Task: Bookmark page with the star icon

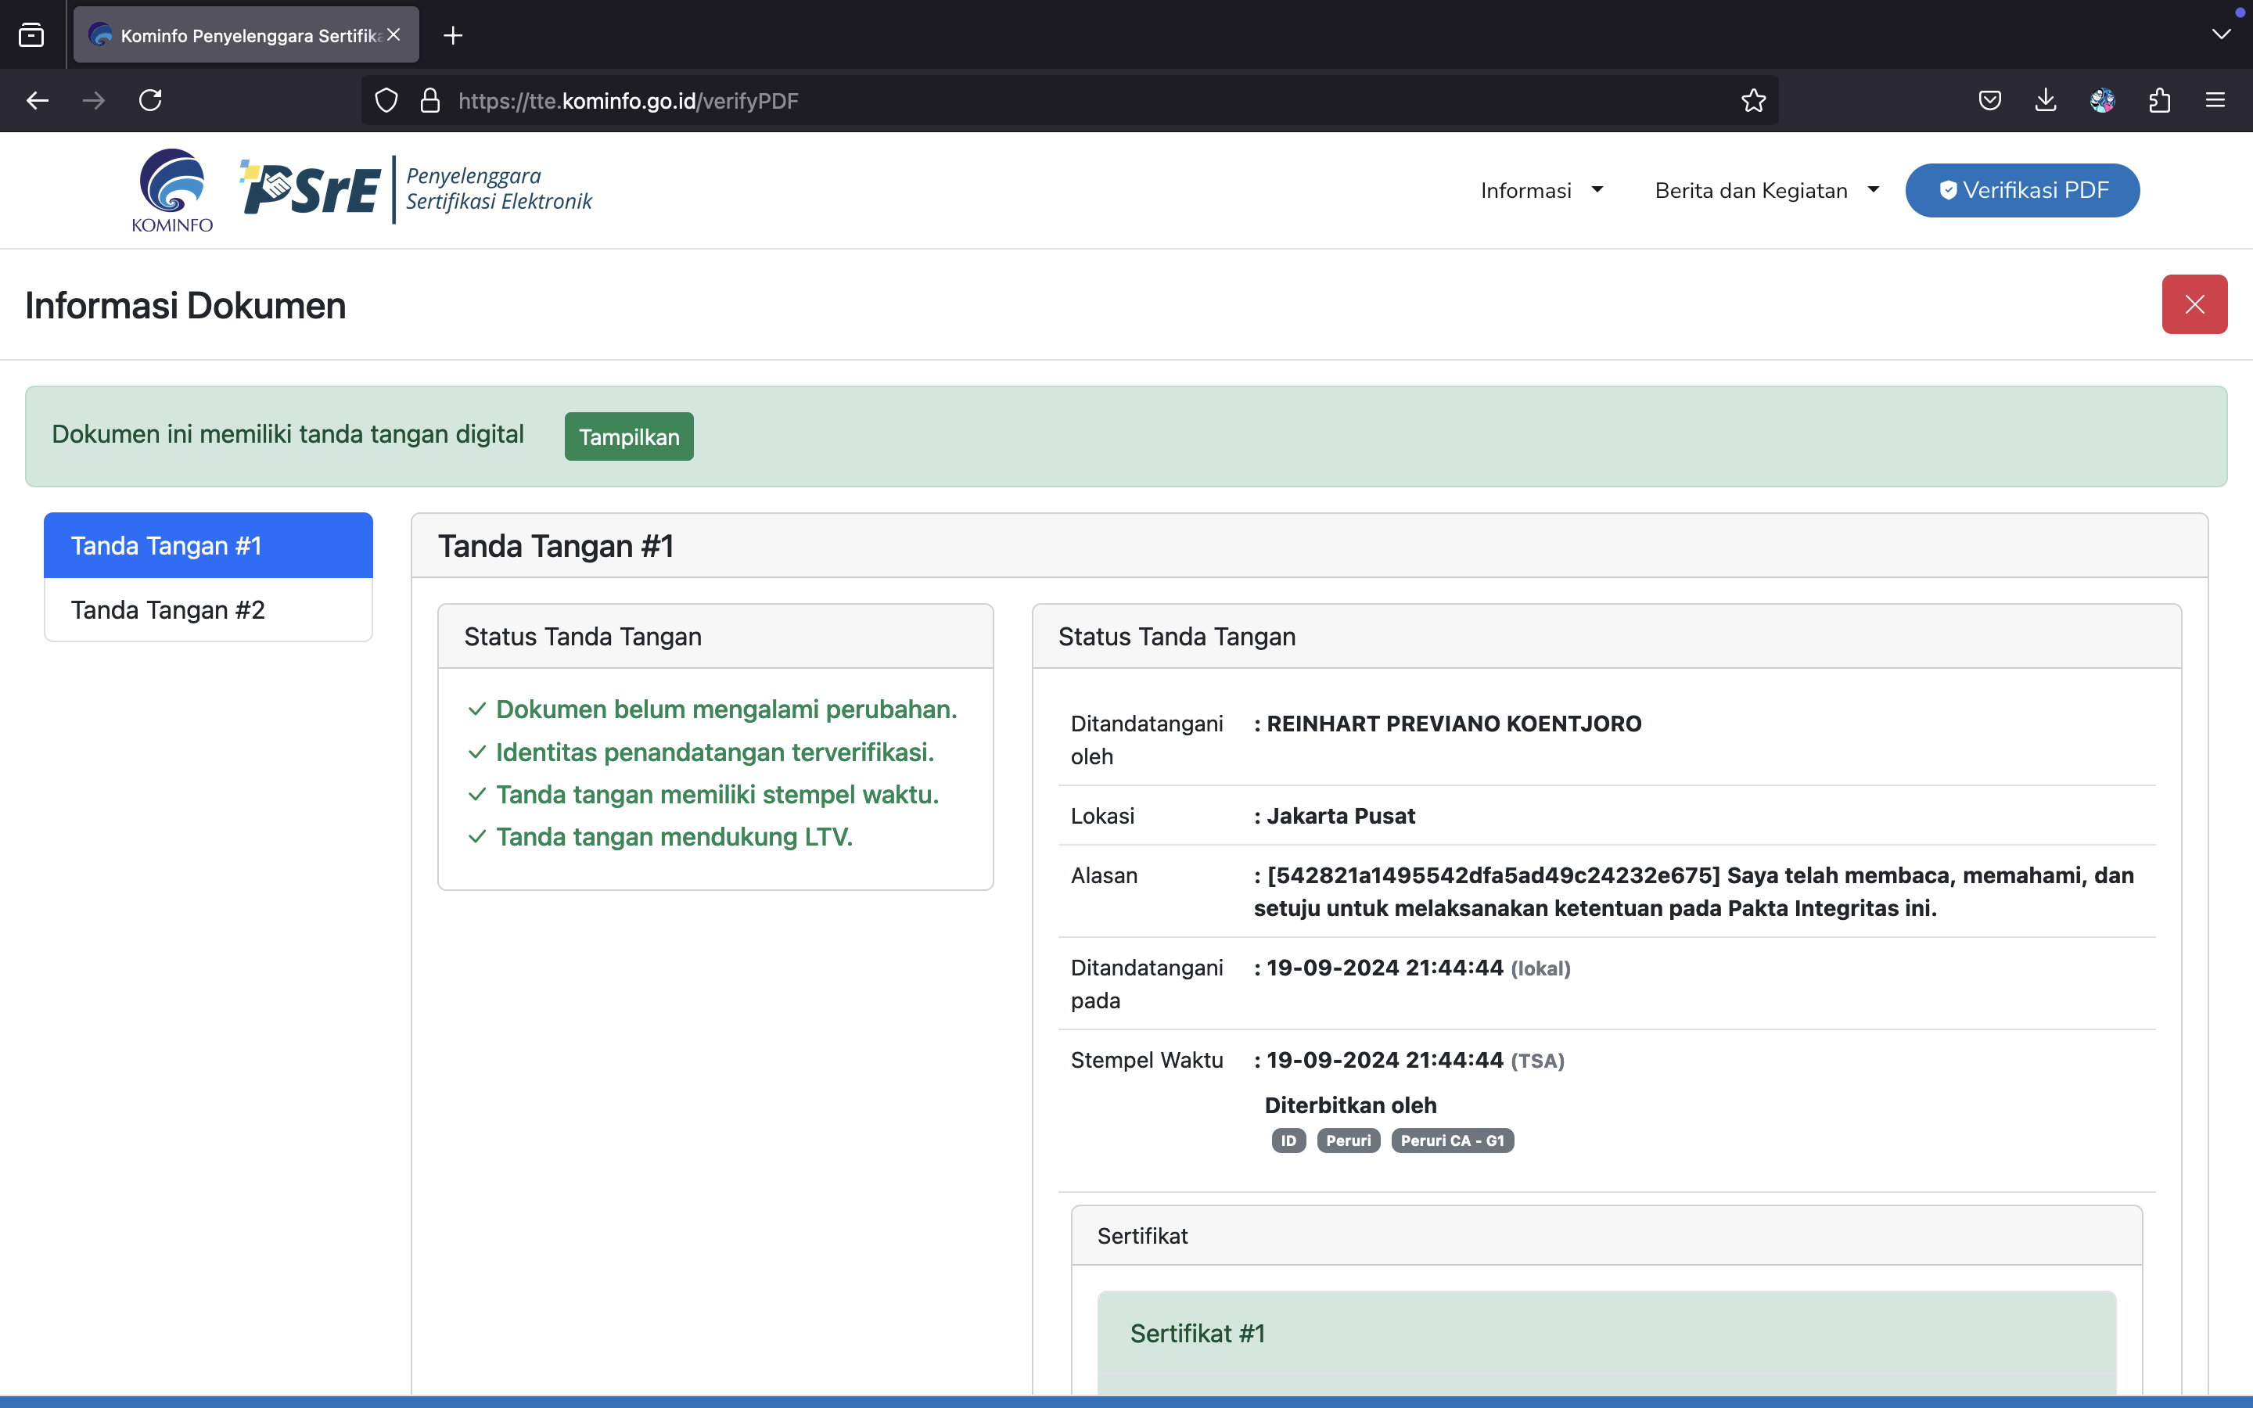Action: 1753,101
